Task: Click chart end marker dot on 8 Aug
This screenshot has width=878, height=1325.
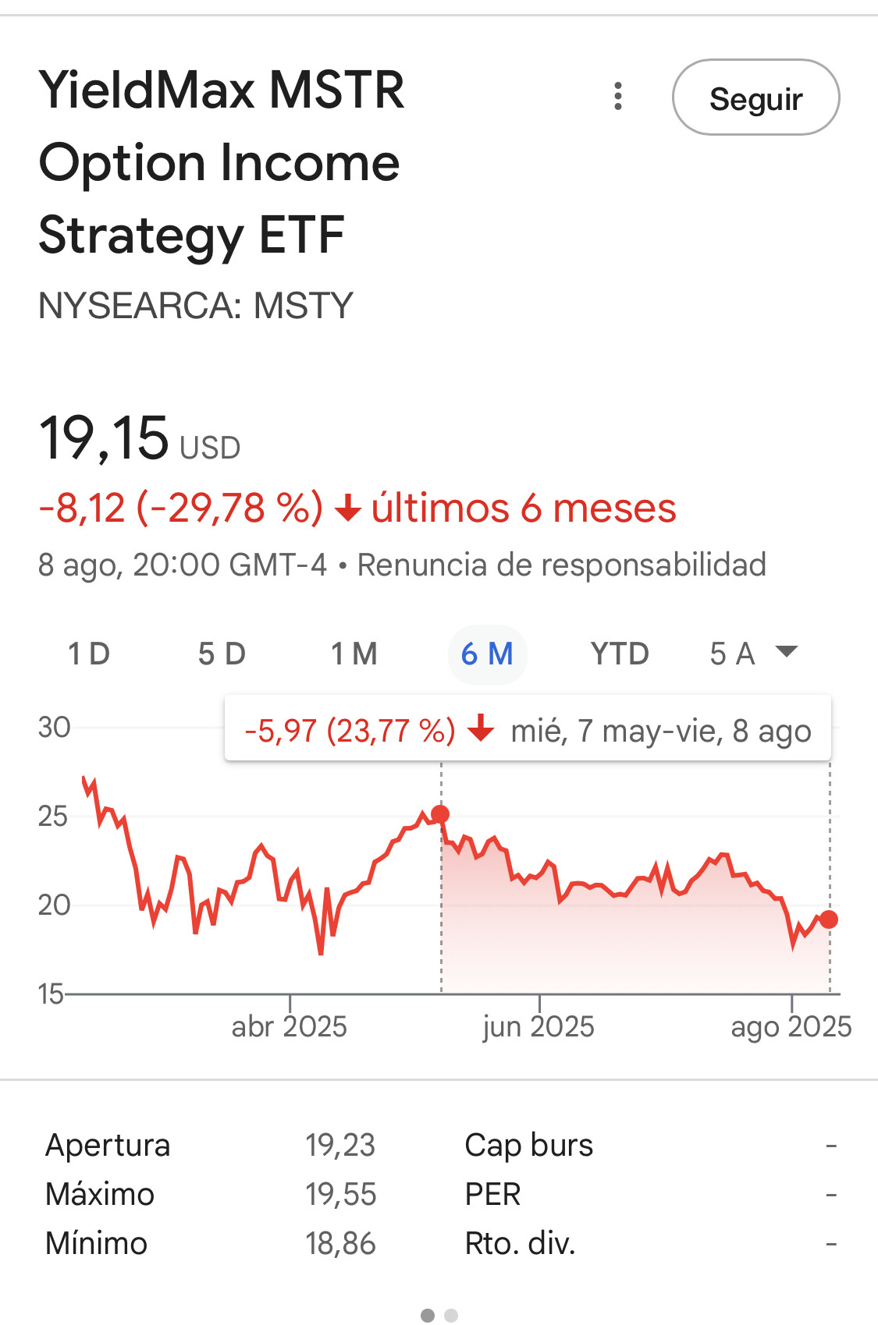Action: pos(829,919)
